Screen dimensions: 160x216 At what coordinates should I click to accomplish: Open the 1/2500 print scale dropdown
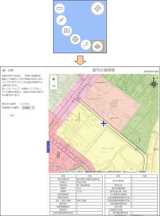[x=28, y=108]
